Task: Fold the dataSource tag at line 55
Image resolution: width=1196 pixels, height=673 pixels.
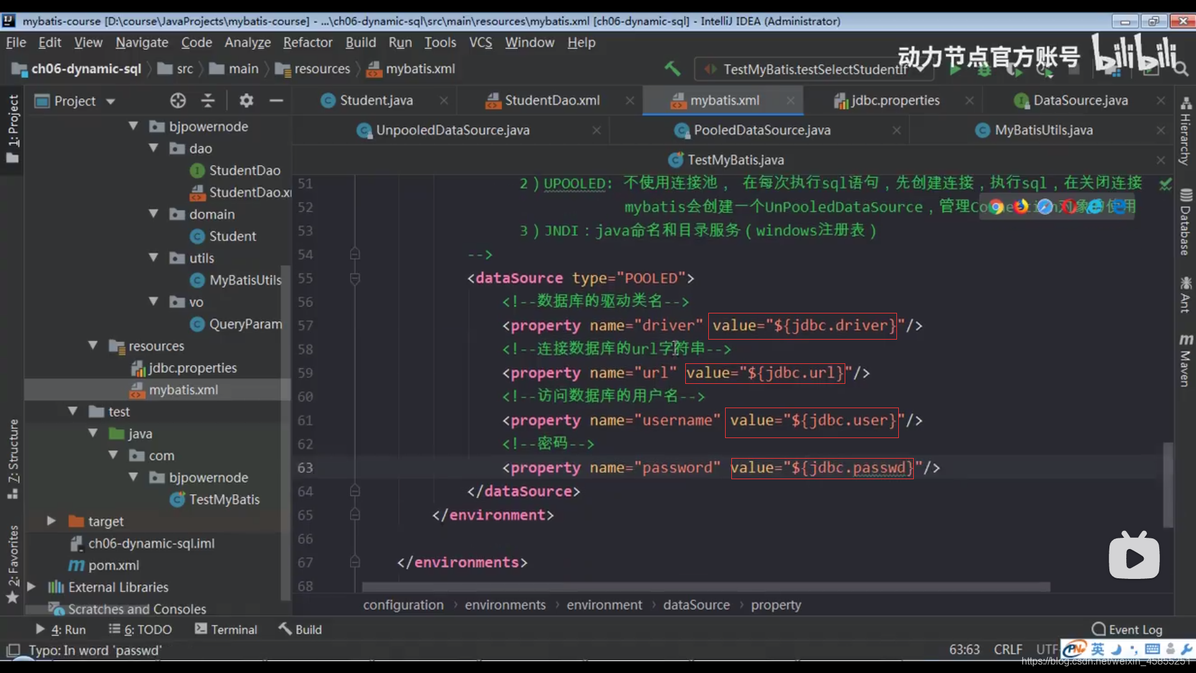Action: 355,278
